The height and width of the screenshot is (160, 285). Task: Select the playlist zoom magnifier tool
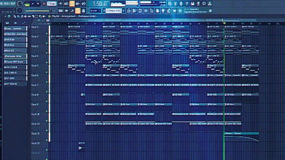tap(41, 16)
